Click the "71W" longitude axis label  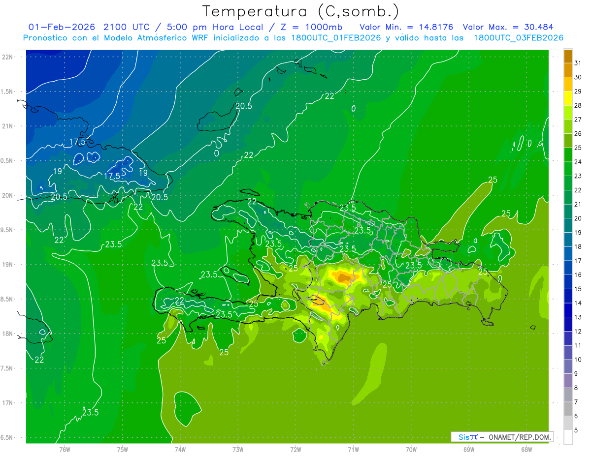(x=353, y=449)
